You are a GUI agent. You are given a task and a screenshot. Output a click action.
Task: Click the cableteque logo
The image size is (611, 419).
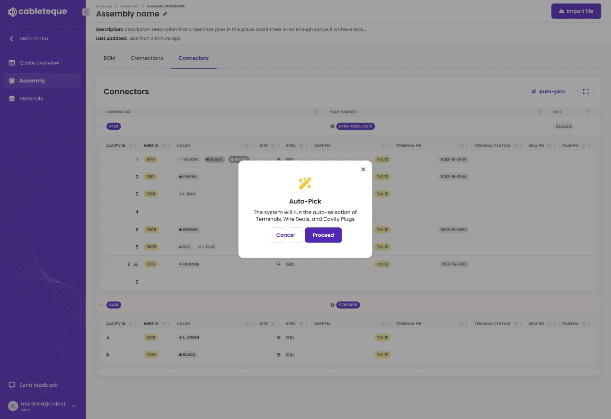point(37,12)
